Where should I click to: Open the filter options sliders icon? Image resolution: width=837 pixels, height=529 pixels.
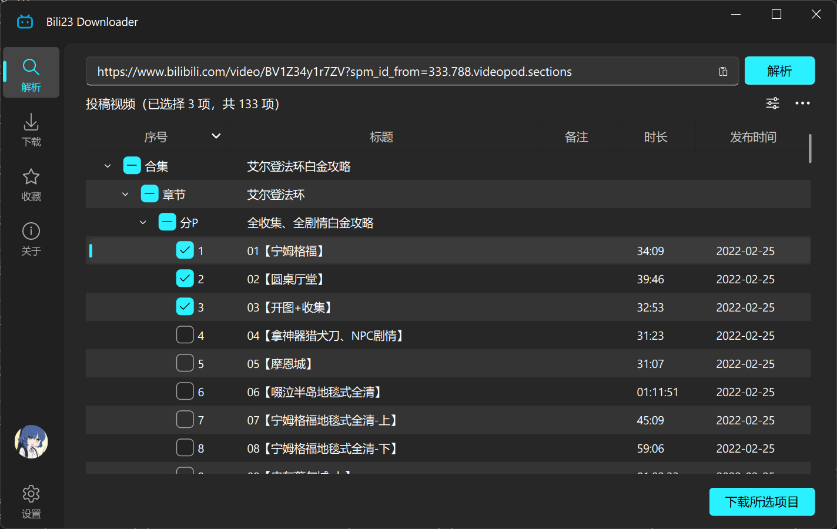click(x=772, y=103)
